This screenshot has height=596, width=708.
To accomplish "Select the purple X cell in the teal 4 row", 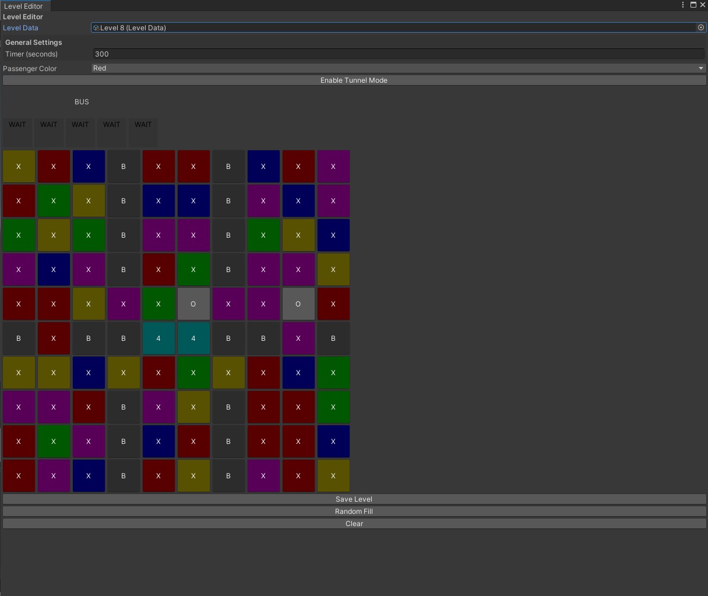I will point(298,338).
